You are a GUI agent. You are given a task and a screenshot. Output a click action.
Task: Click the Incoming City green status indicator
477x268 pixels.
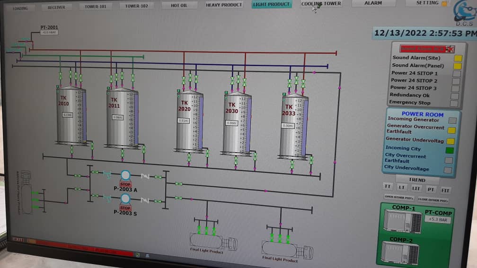click(x=449, y=150)
